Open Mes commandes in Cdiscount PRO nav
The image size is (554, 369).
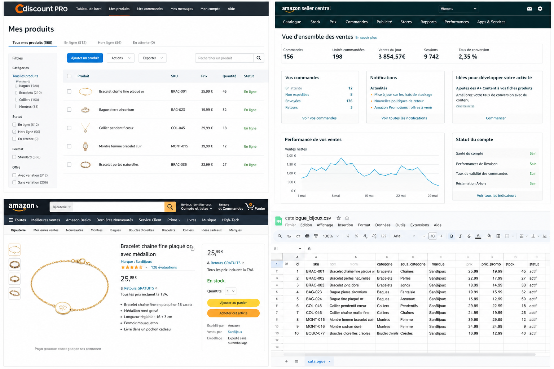[x=150, y=9]
